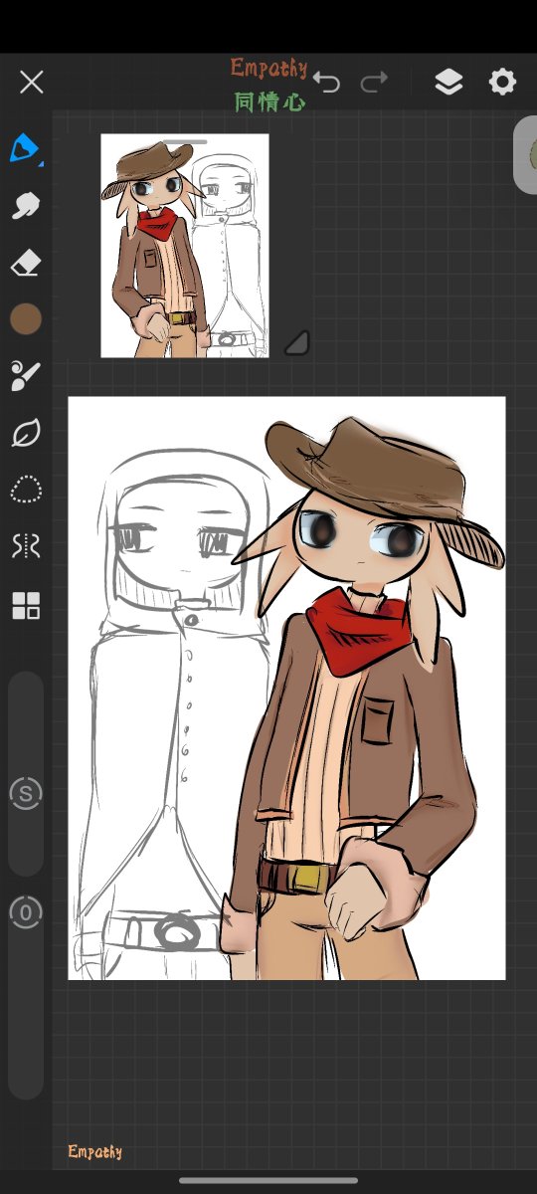Undo the last stroke
This screenshot has height=1194, width=537.
(x=326, y=83)
